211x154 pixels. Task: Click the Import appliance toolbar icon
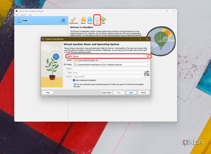pyautogui.click(x=83, y=20)
